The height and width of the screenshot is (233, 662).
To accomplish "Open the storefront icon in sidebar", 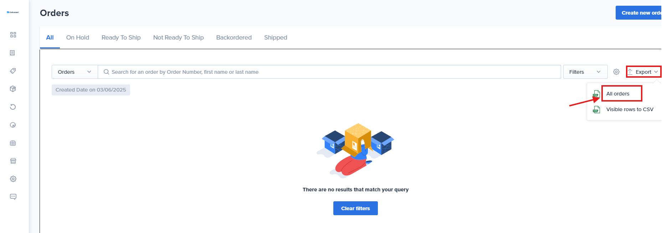I will coord(13,161).
